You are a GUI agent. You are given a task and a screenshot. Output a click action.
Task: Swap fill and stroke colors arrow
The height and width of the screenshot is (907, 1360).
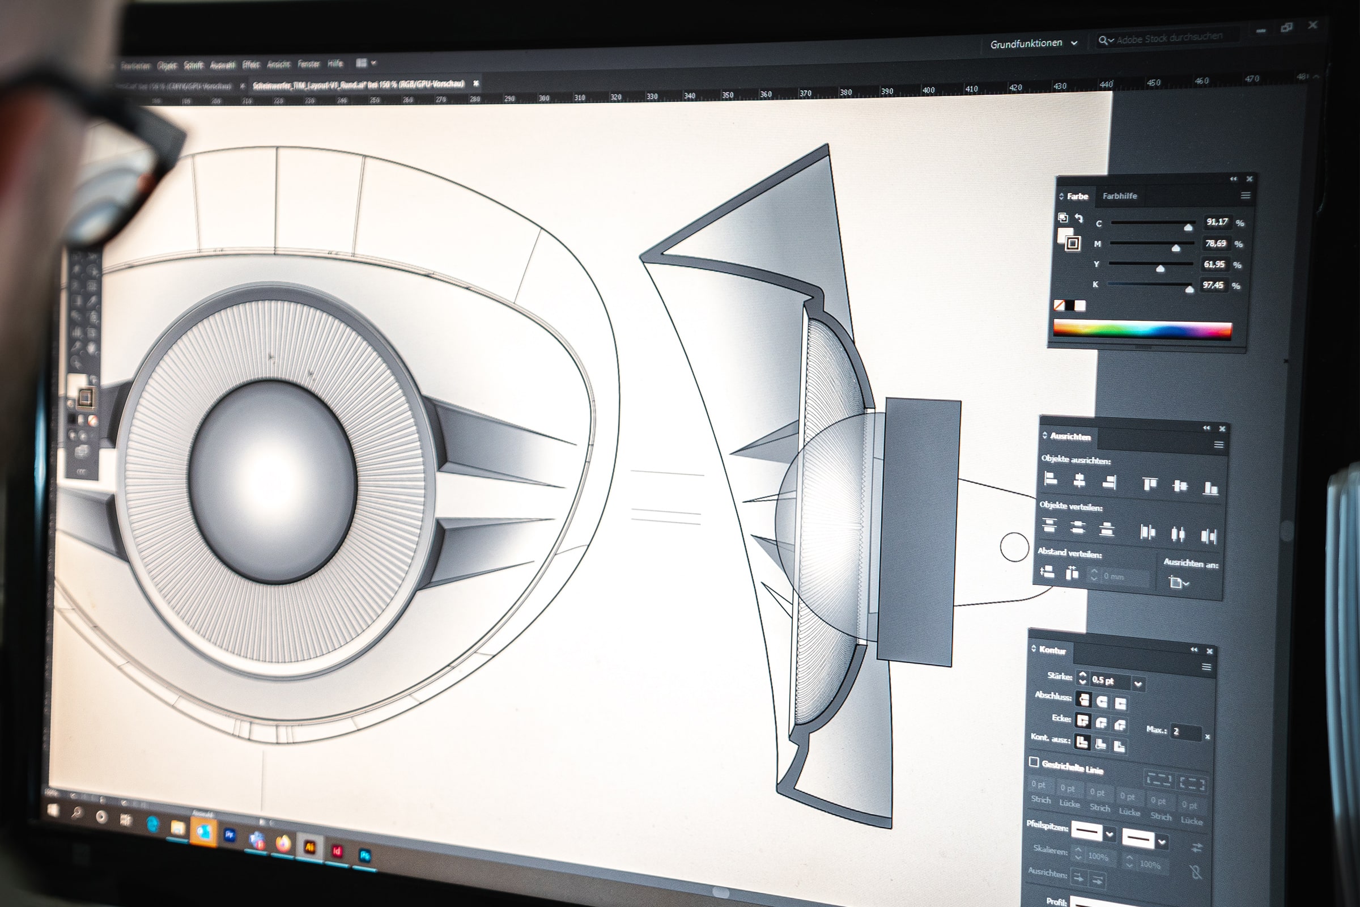(x=1079, y=218)
